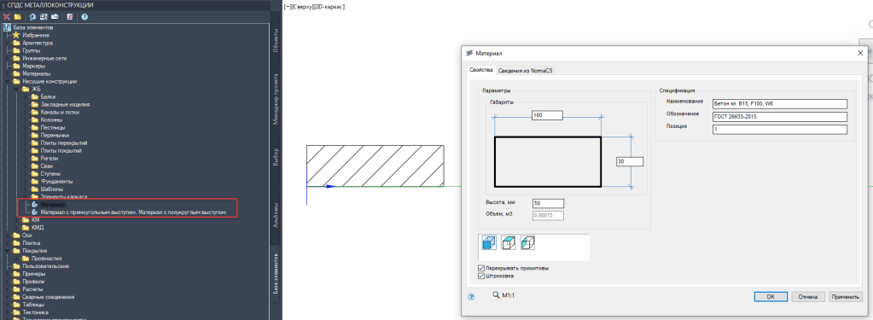Select the side view cube icon
873x320 pixels.
point(527,243)
